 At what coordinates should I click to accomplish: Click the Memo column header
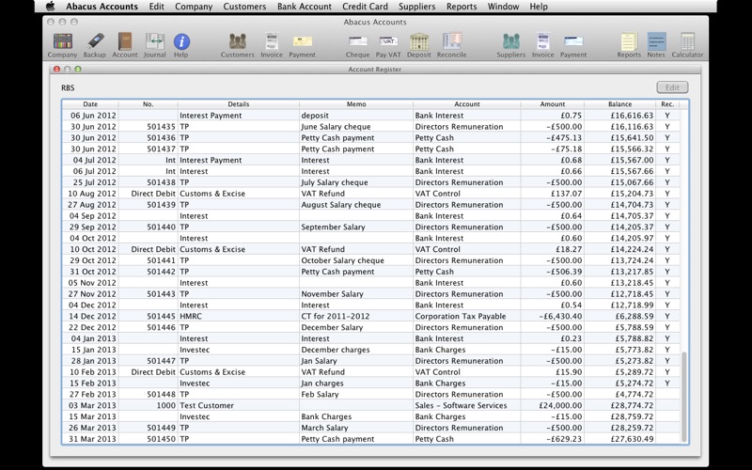[x=356, y=104]
